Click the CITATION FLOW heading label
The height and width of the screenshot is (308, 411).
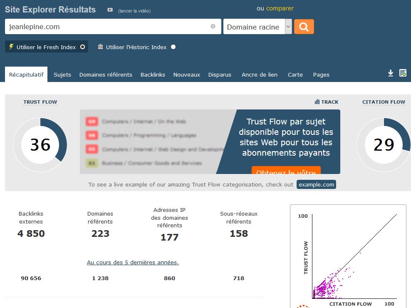[384, 102]
